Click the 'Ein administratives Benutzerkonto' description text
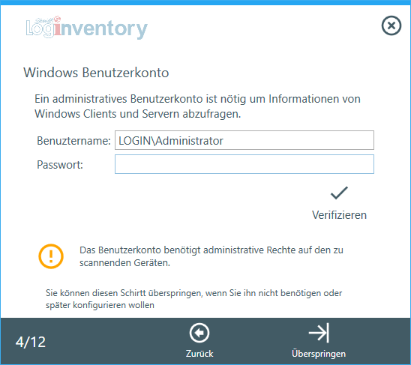This screenshot has width=411, height=365. [197, 106]
